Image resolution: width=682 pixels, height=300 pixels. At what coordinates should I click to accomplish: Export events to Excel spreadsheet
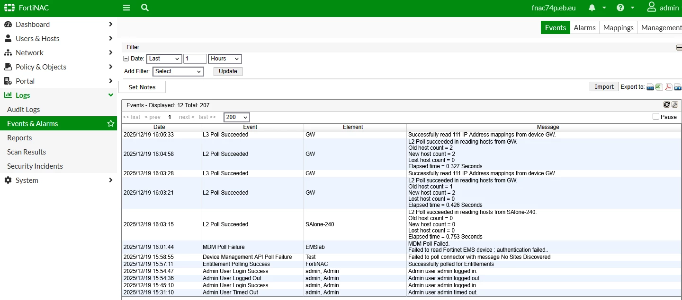tap(659, 87)
